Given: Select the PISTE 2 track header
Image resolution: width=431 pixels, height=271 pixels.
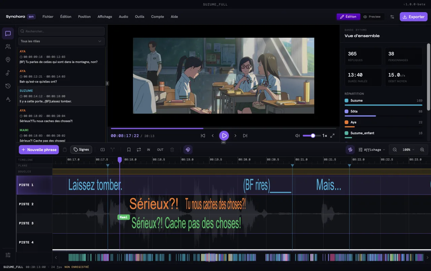Looking at the screenshot, I should 35,204.
